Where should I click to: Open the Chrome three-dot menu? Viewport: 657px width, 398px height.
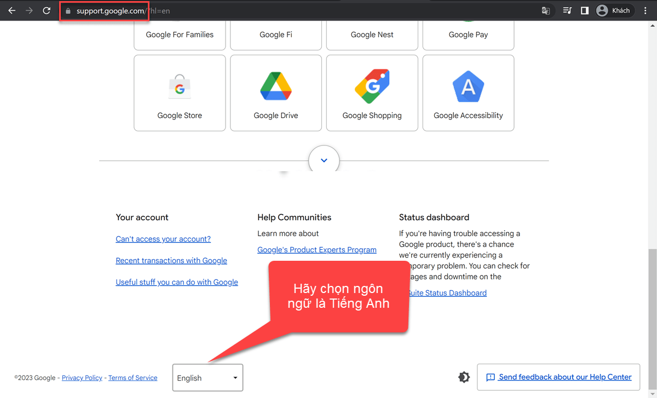tap(645, 10)
